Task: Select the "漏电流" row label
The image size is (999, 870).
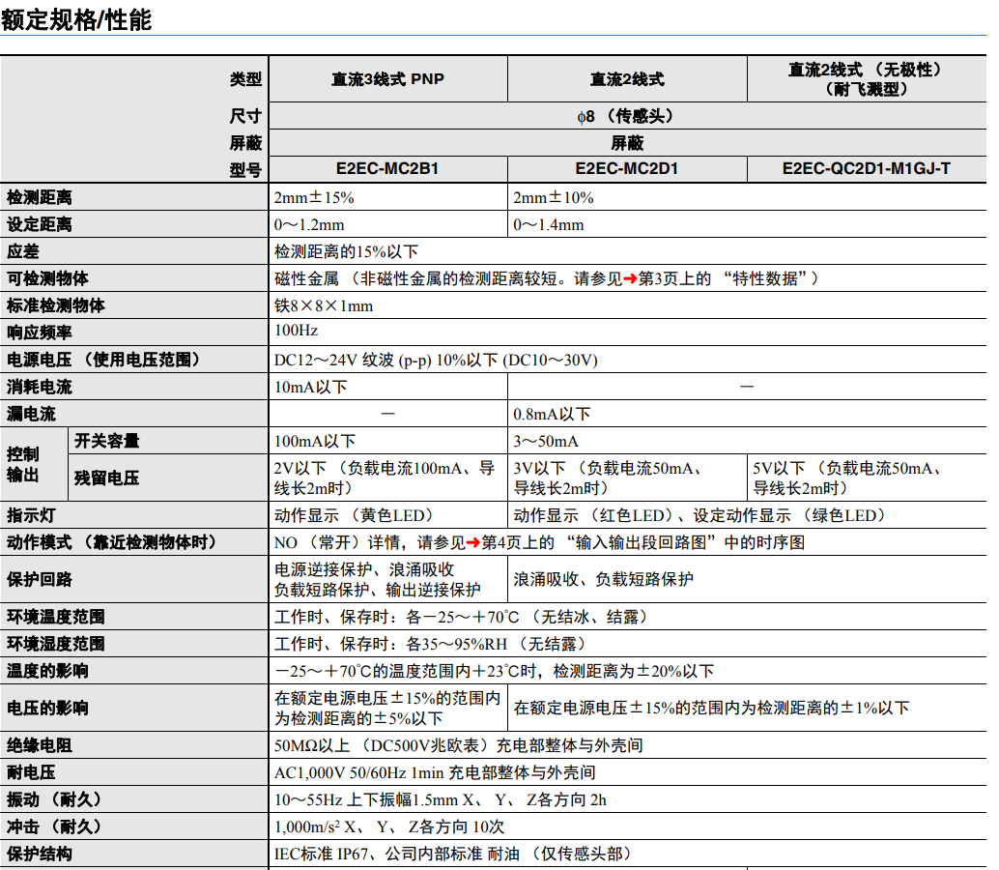Action: point(31,415)
